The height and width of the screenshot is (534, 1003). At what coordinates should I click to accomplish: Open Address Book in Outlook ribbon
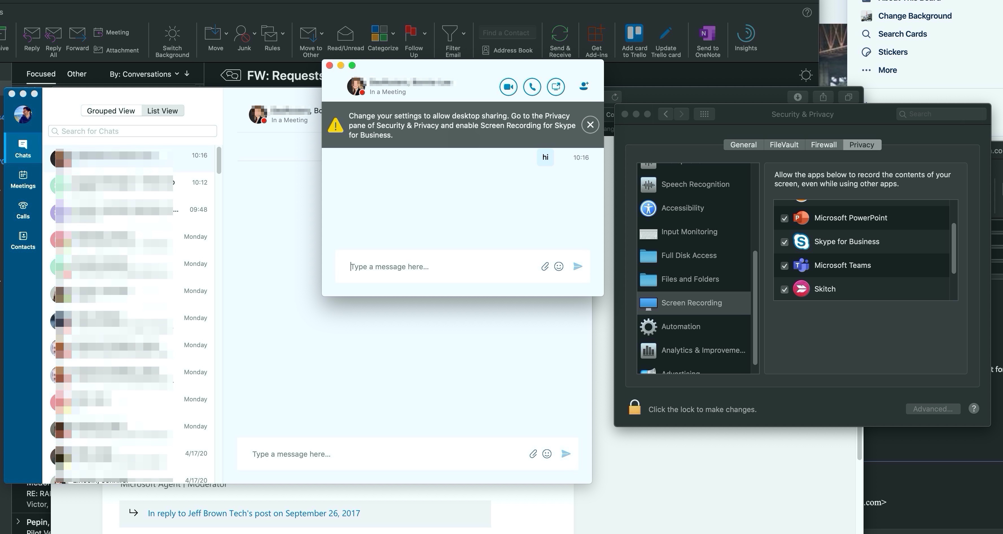click(x=507, y=50)
